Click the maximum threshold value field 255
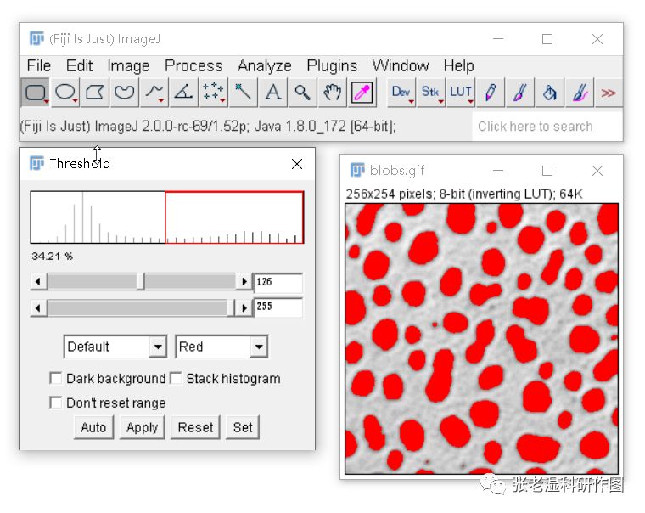The height and width of the screenshot is (513, 645). coord(278,307)
